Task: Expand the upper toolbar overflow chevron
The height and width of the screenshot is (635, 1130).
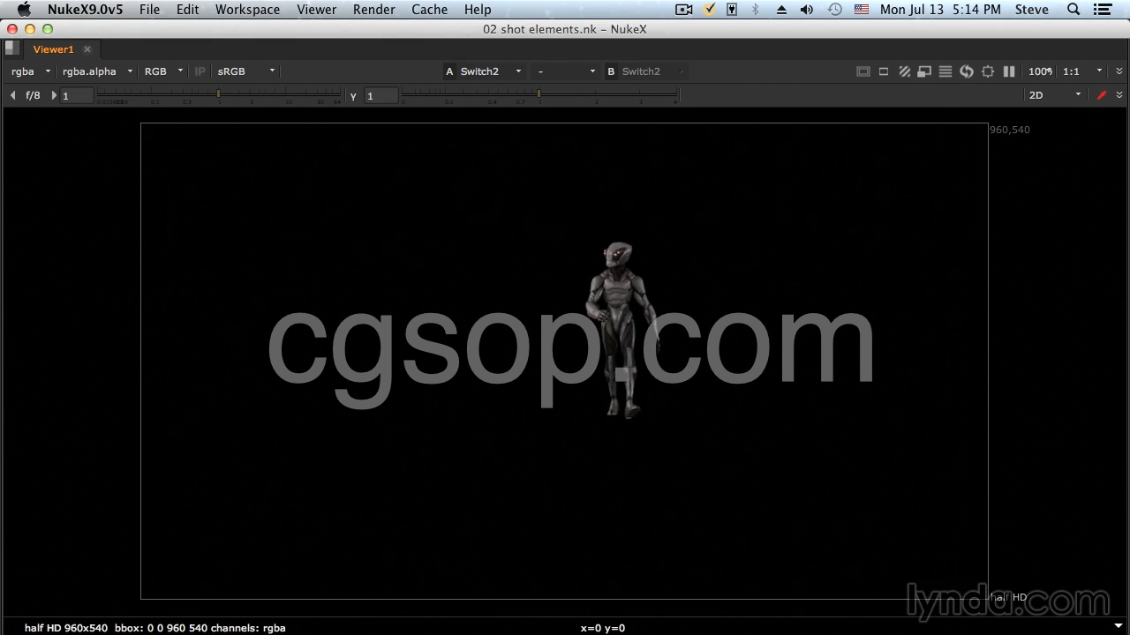Action: click(1119, 71)
